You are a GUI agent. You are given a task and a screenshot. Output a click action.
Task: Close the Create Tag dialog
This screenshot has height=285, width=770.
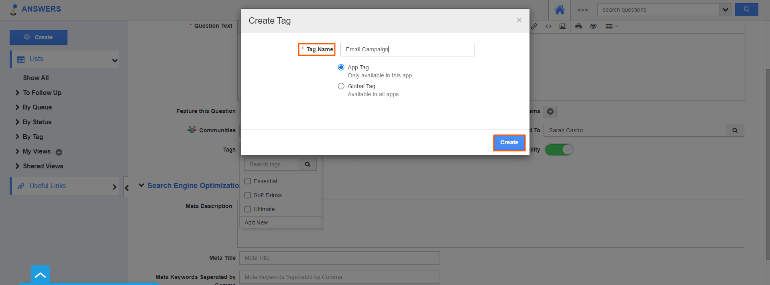tap(519, 20)
